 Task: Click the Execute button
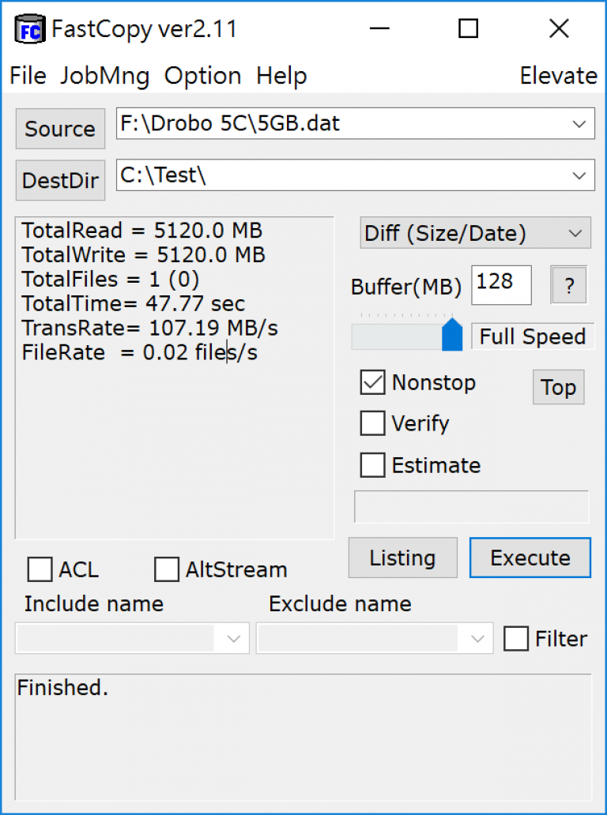[x=530, y=558]
